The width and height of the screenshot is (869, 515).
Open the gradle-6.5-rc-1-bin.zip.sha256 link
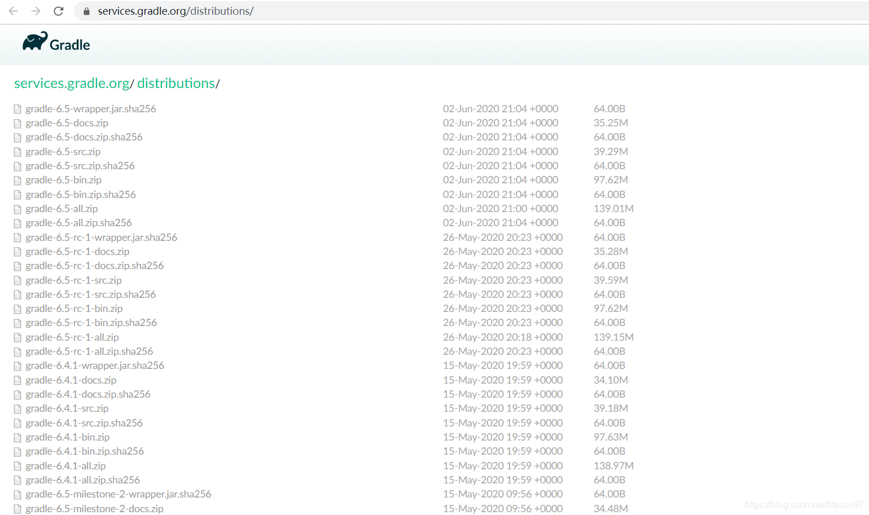(x=91, y=323)
